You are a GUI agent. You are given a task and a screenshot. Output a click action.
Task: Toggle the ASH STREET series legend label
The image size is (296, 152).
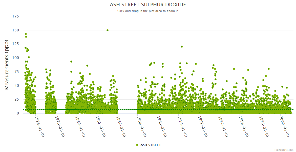point(151,145)
